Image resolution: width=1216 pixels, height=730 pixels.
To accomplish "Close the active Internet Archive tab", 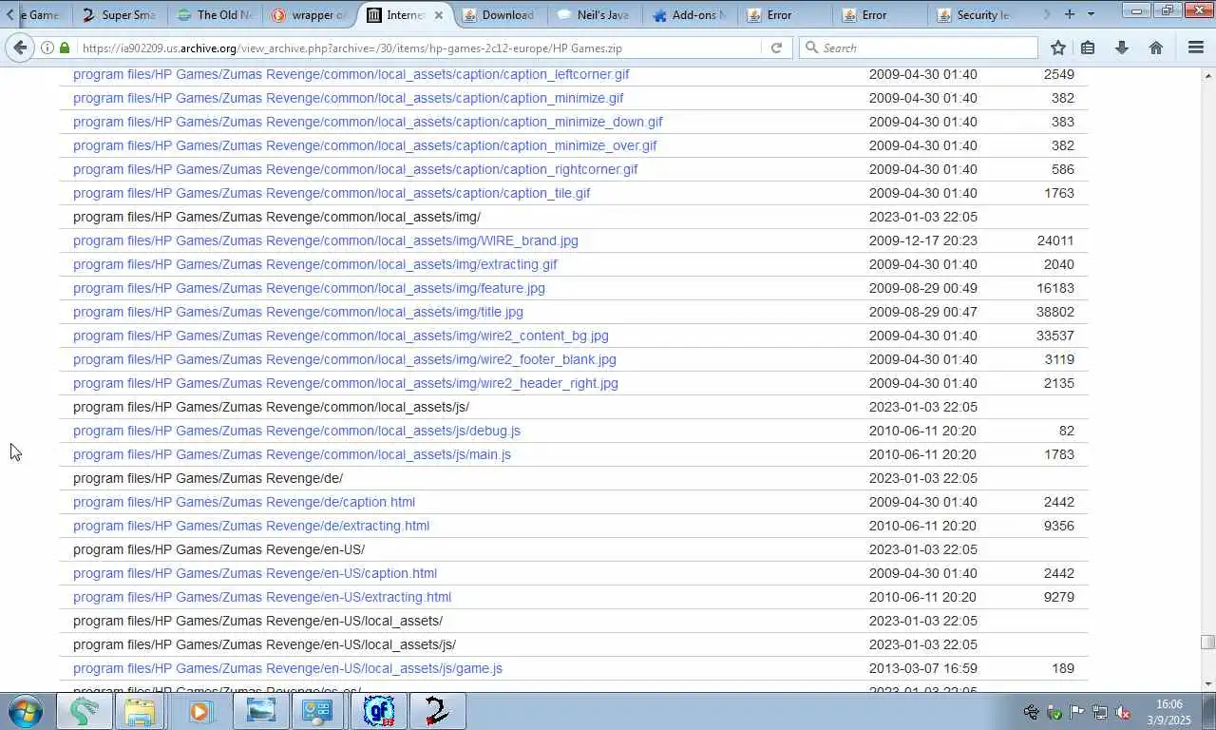I will click(x=438, y=15).
